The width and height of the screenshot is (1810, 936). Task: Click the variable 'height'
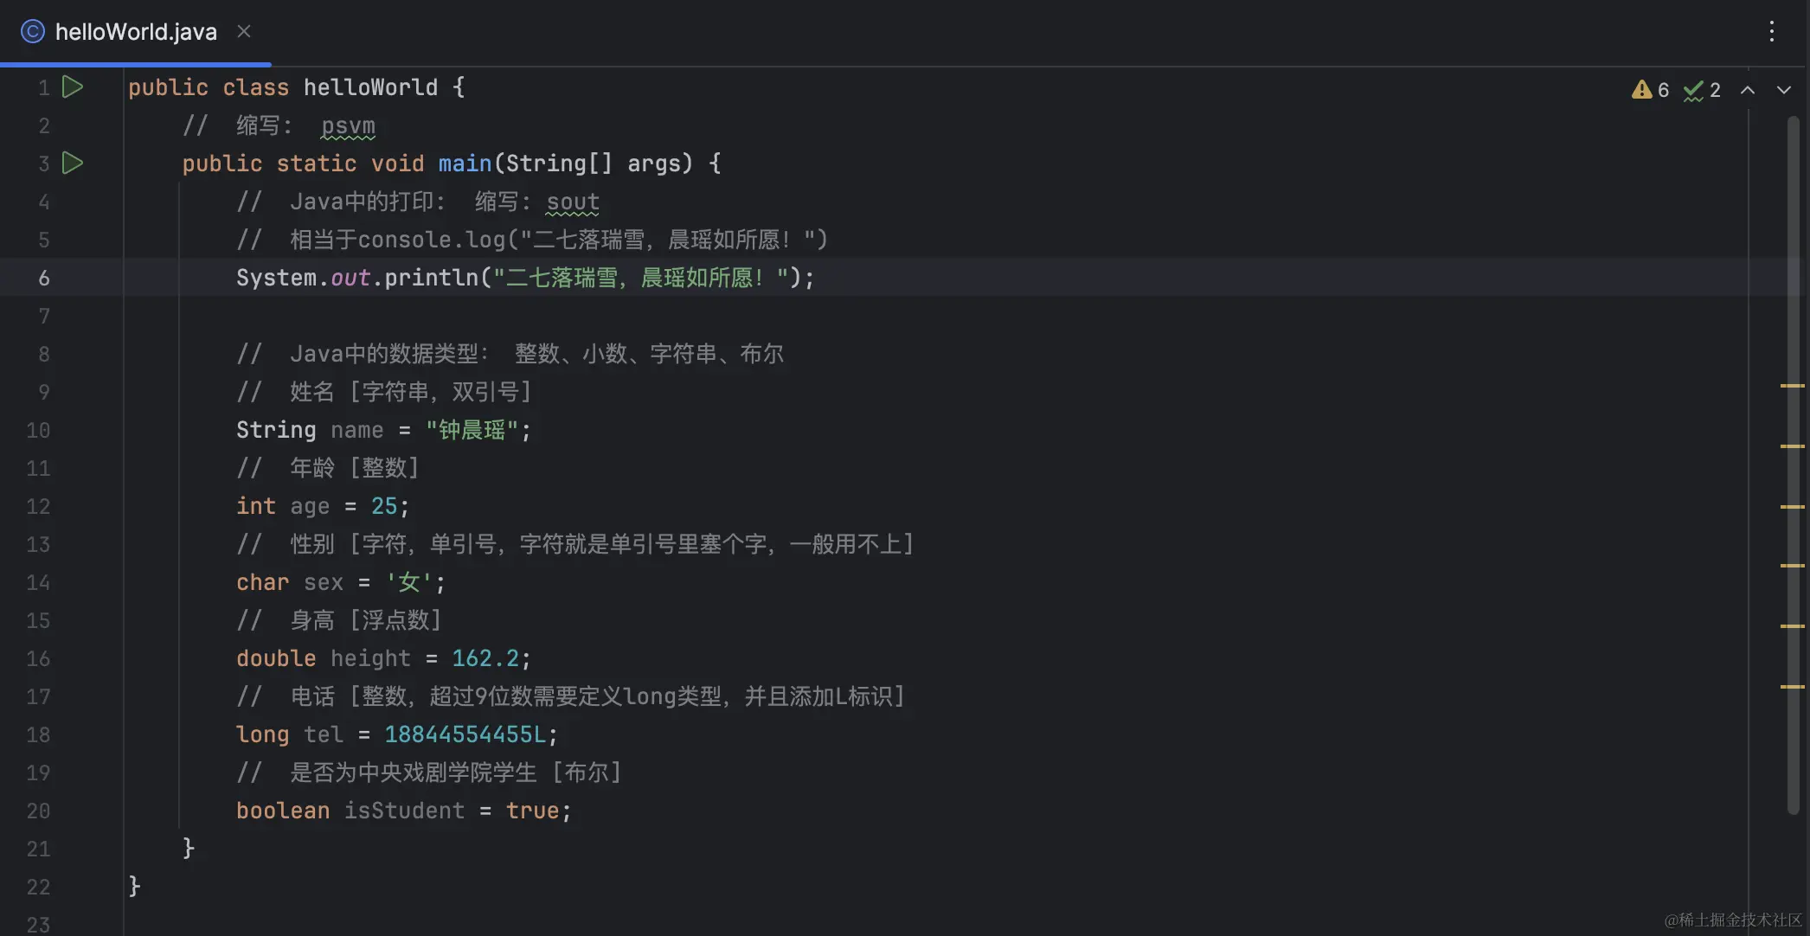[x=370, y=658]
